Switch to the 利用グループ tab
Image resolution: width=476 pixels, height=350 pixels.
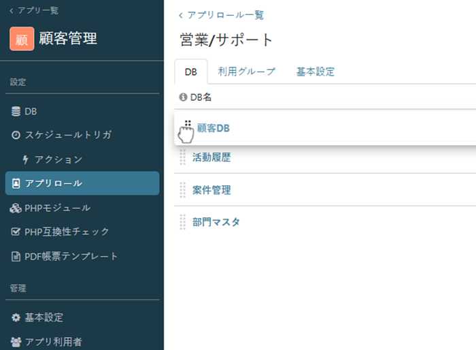click(x=246, y=71)
